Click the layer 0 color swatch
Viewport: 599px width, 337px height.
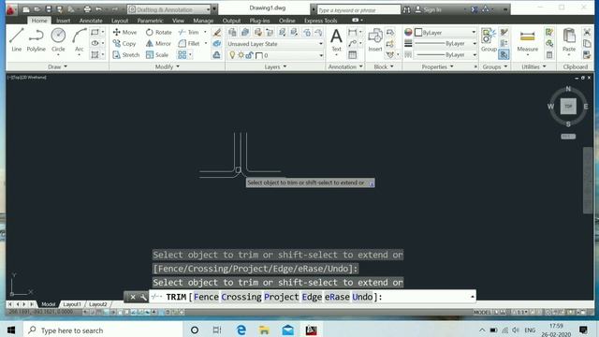259,56
